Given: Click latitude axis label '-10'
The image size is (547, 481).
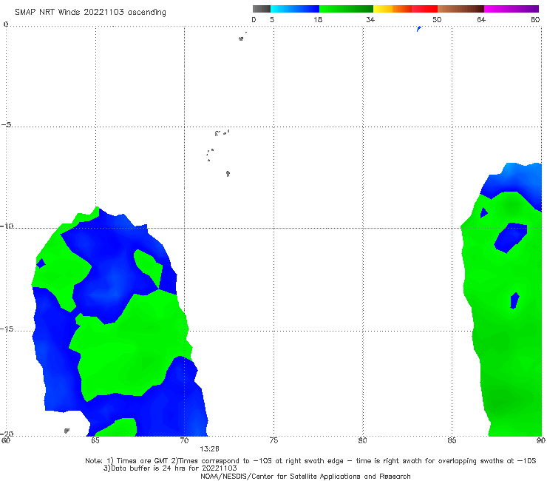Looking at the screenshot, I should coord(7,226).
